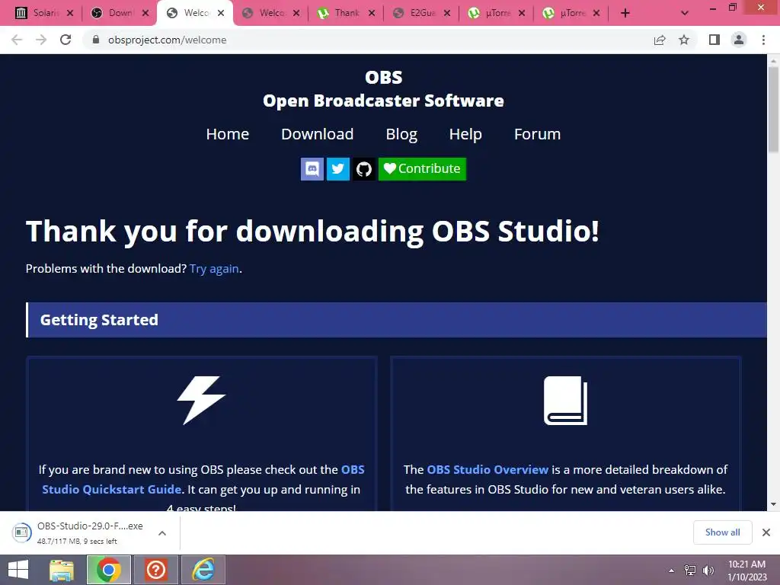Open the Chrome three-dot menu
Image resolution: width=780 pixels, height=585 pixels.
pos(763,40)
